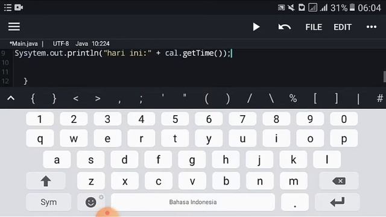Viewport: 386px width, 217px height.
Task: Tap the Java language indicator
Action: (82, 44)
